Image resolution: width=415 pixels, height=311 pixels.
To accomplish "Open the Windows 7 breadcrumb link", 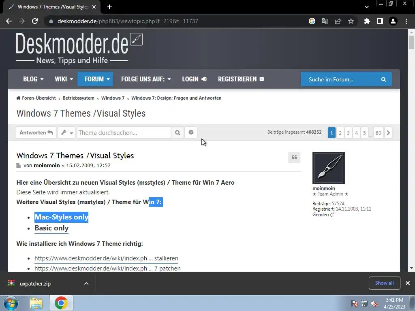I will point(113,98).
